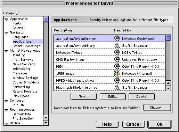This screenshot has width=179, height=132.
Task: Click the icon beside Unknown: Prompt user
Action: click(x=117, y=59)
